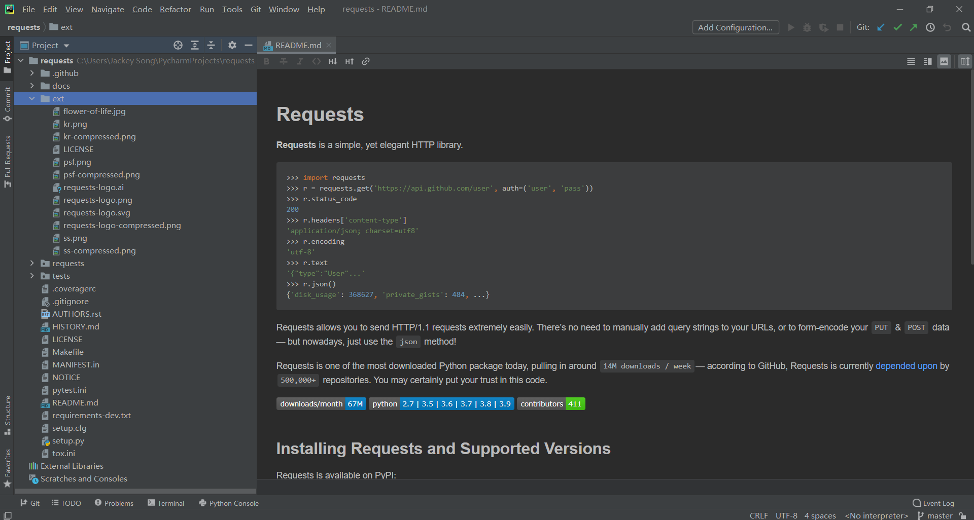974x520 pixels.
Task: Open the Structure side panel
Action: tap(7, 415)
